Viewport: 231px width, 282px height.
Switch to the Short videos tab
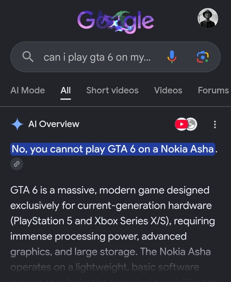tap(112, 90)
